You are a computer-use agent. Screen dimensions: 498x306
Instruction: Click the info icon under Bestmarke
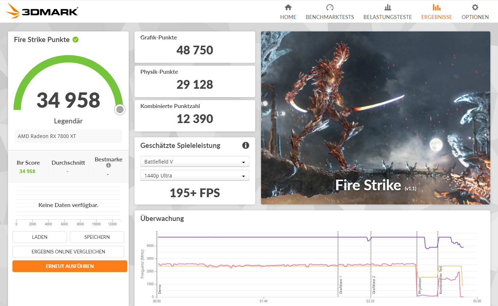[x=108, y=165]
